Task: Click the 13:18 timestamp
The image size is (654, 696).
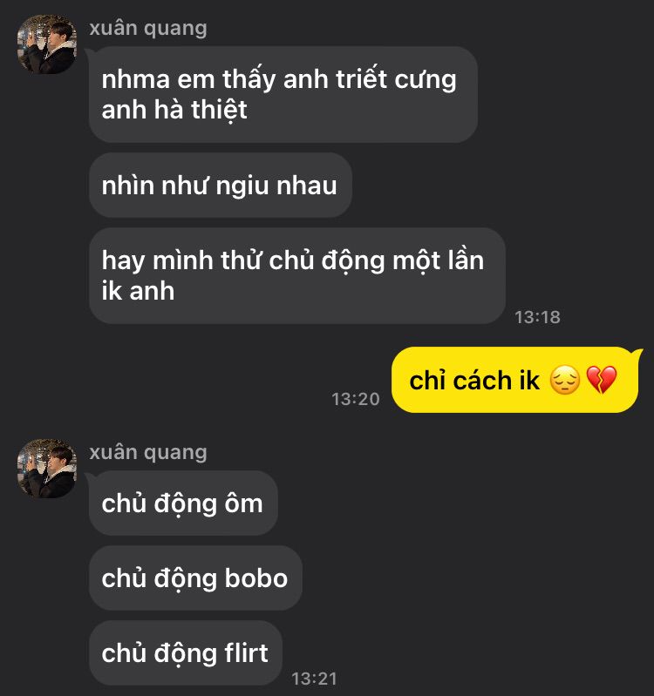Action: [x=537, y=317]
